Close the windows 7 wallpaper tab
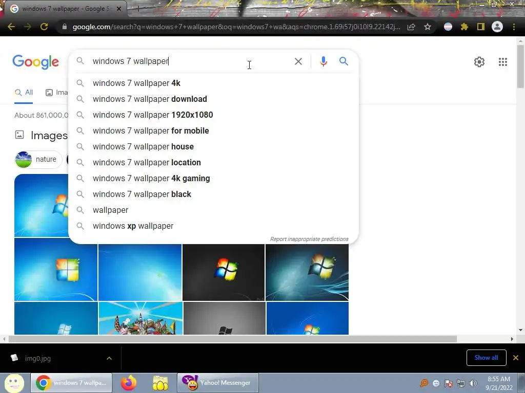 click(119, 9)
